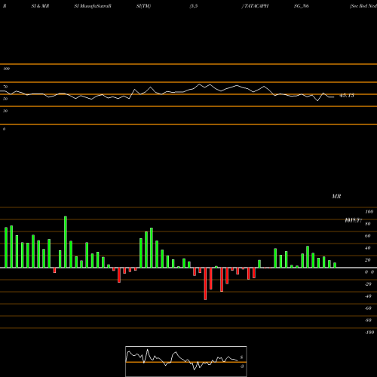377x377 pixels.
Task: Click the -40 label on MR axis
Action: pyautogui.click(x=368, y=296)
